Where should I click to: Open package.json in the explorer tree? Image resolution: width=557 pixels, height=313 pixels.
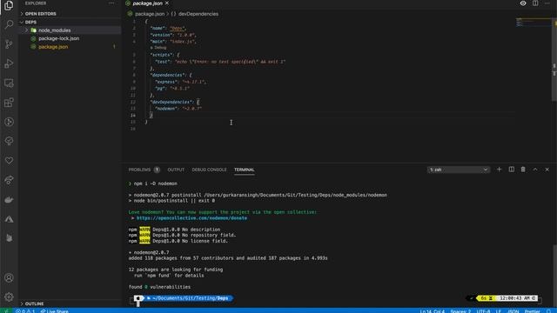(53, 46)
